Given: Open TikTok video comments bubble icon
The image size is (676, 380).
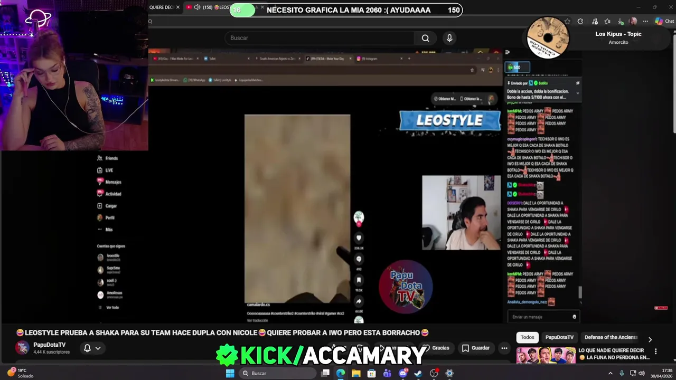Looking at the screenshot, I should point(359,259).
